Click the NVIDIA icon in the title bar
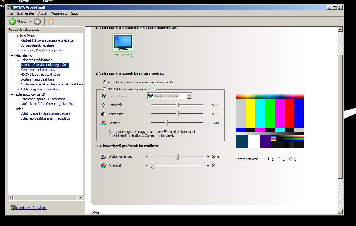 9,8
